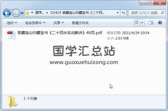Click the change view icon
This screenshot has width=168, height=111.
(x=136, y=23)
